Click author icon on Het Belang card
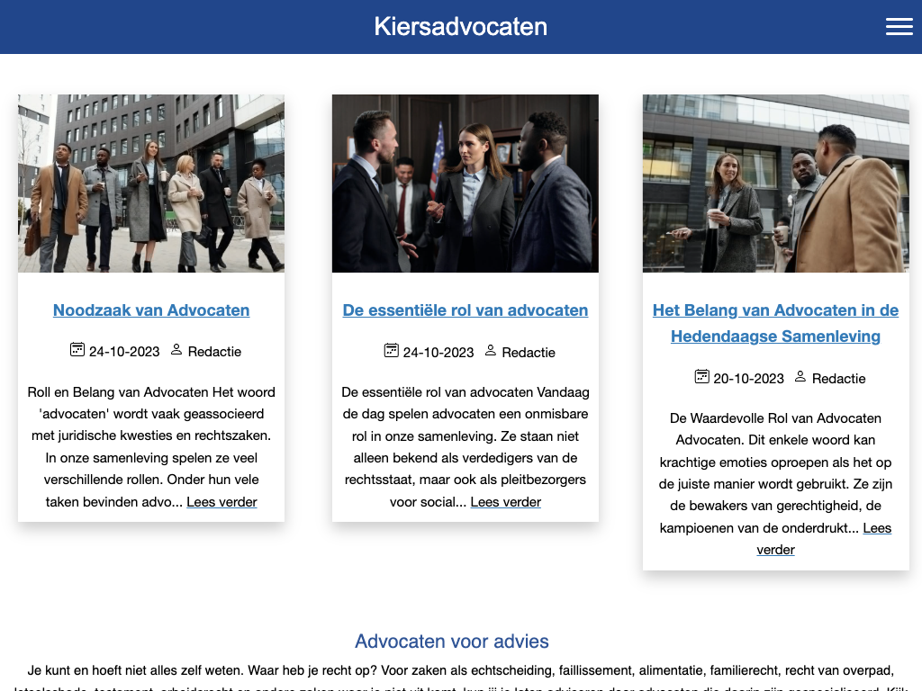Screen dimensions: 922x691 tap(800, 377)
